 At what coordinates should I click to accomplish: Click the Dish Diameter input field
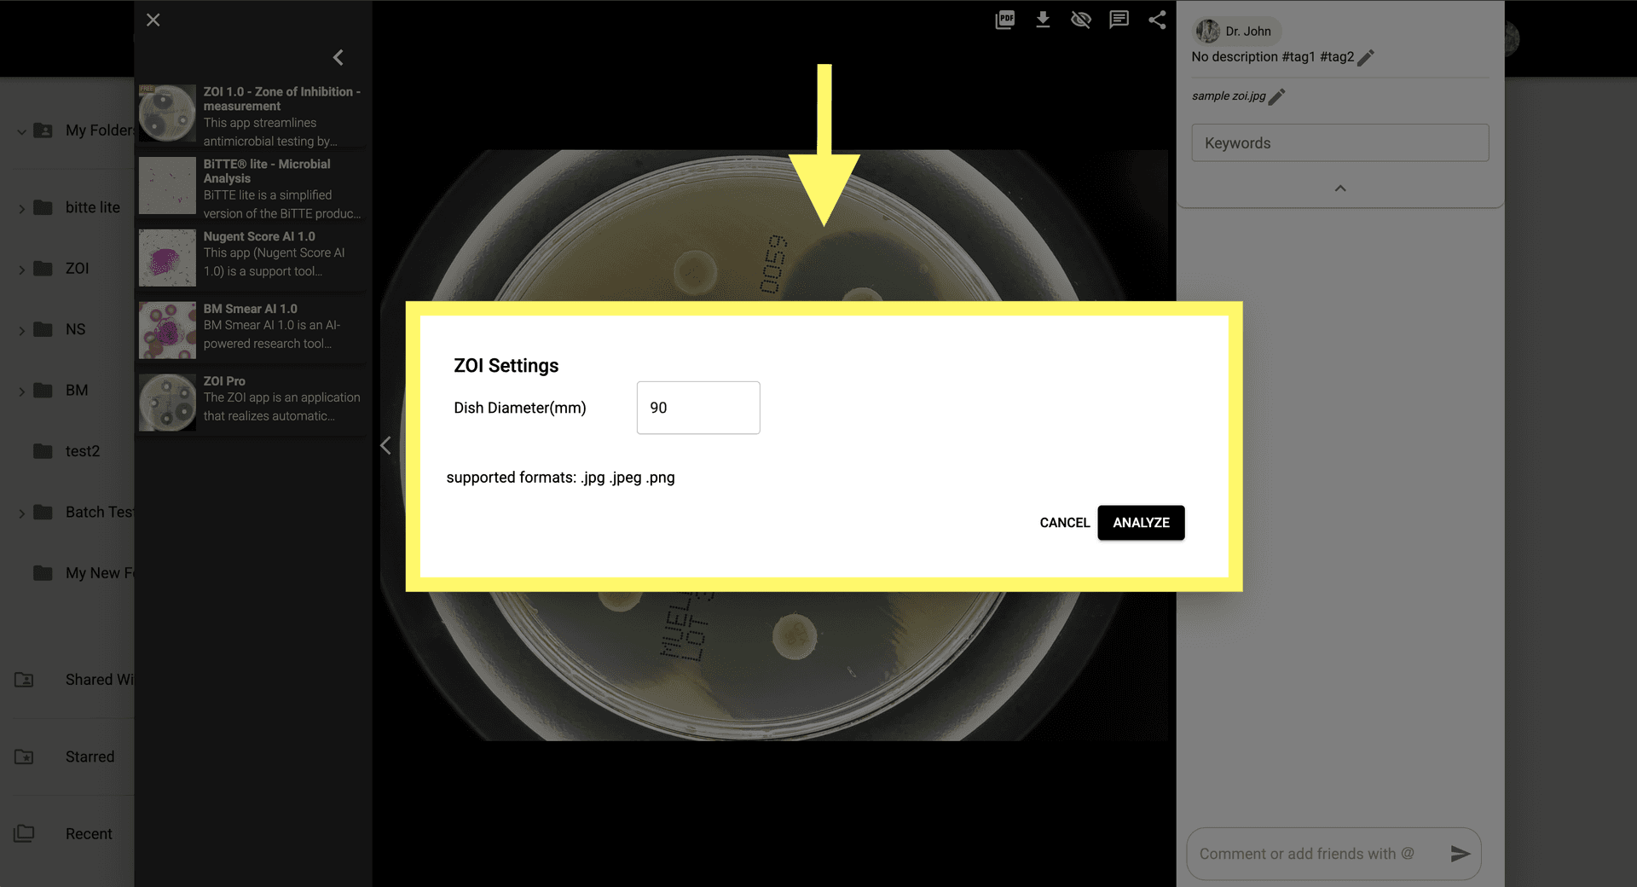tap(697, 408)
